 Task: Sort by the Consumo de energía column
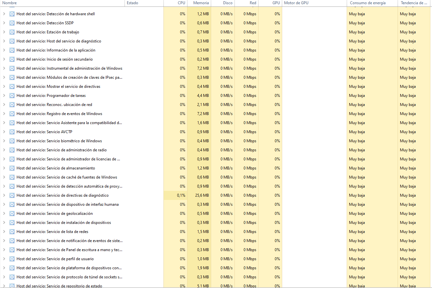[x=372, y=3]
